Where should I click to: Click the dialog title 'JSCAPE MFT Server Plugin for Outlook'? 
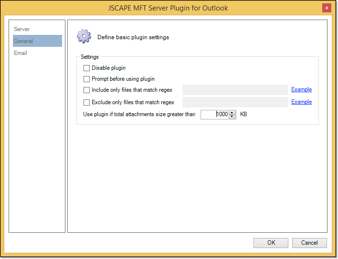coord(168,8)
